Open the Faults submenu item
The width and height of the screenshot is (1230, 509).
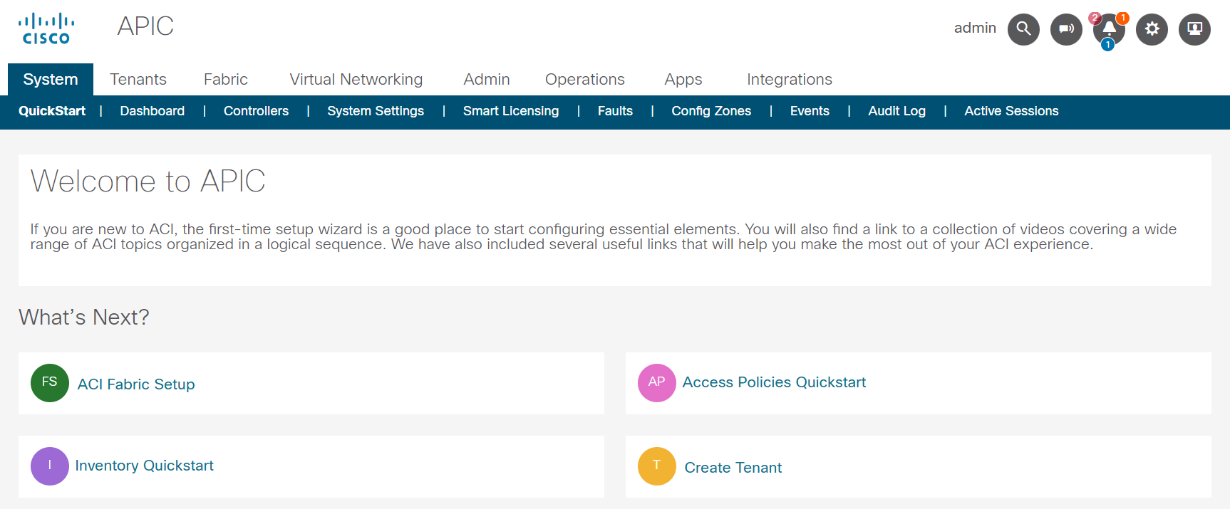coord(615,111)
